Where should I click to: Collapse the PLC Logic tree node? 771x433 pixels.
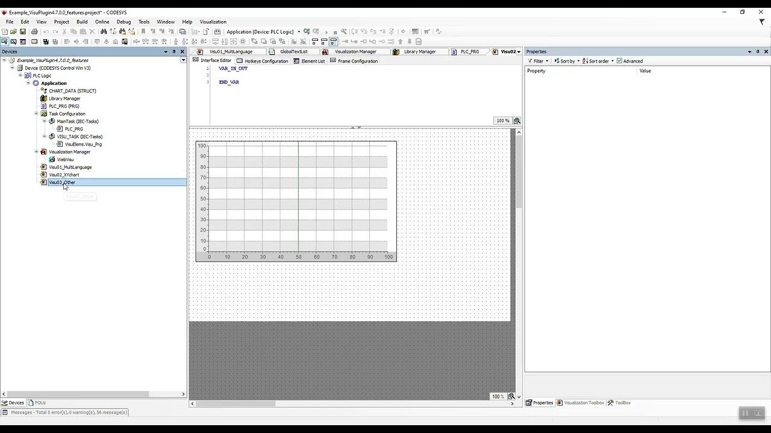coord(20,76)
